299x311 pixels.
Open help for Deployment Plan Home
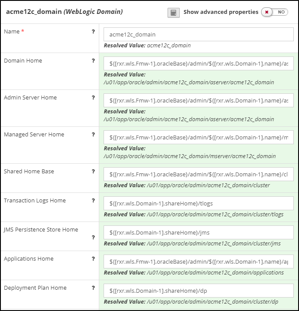(x=93, y=288)
